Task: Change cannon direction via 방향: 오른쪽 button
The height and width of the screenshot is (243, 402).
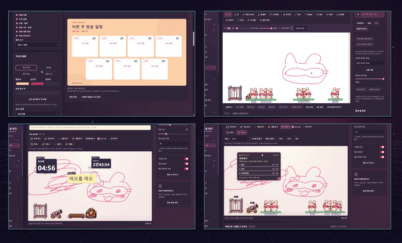Action: [270, 139]
